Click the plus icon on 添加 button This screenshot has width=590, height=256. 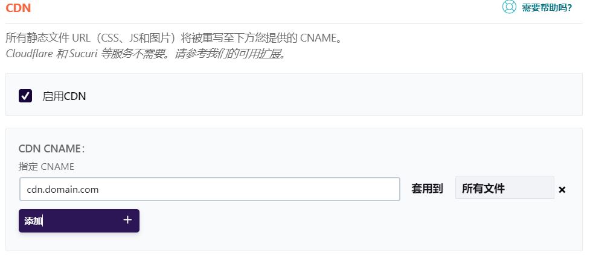click(127, 220)
